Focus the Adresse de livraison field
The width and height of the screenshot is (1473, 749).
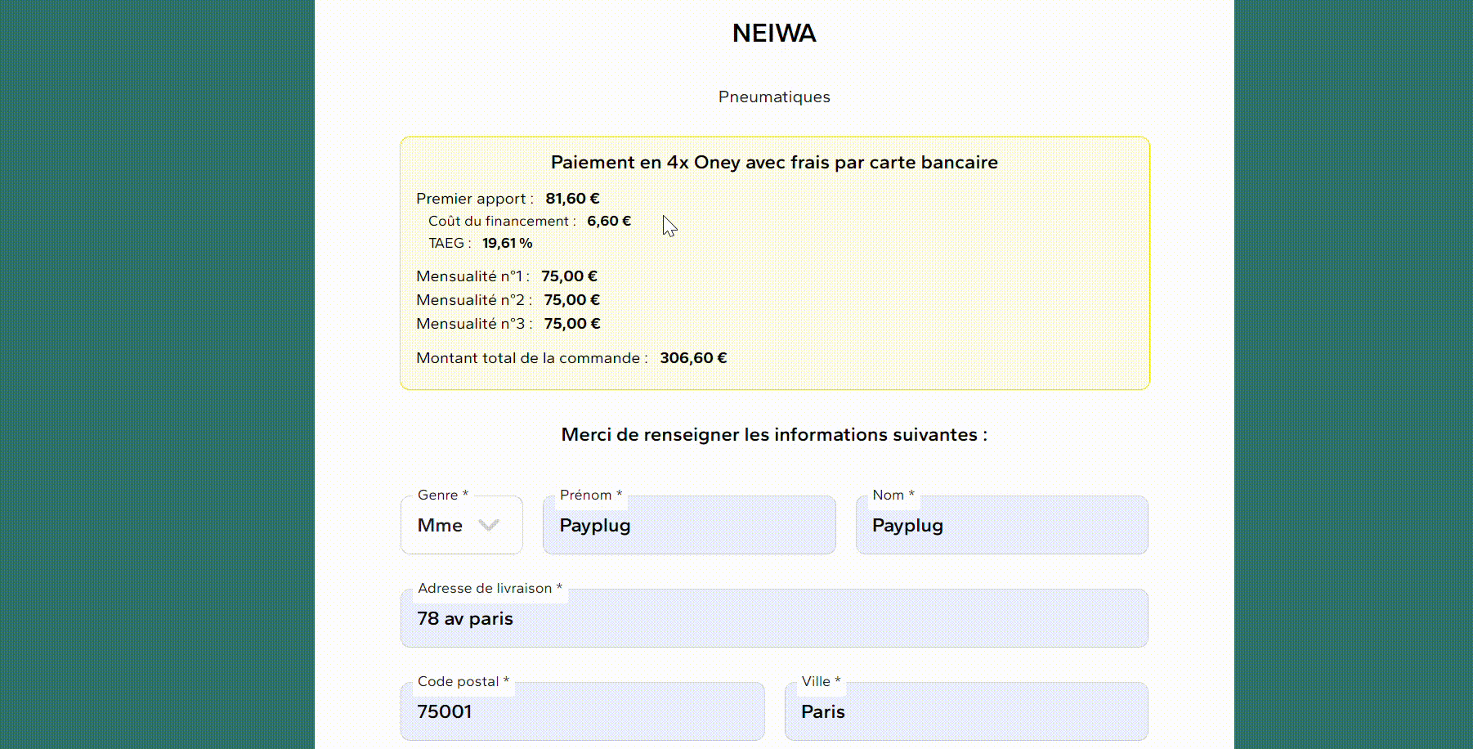click(x=774, y=618)
